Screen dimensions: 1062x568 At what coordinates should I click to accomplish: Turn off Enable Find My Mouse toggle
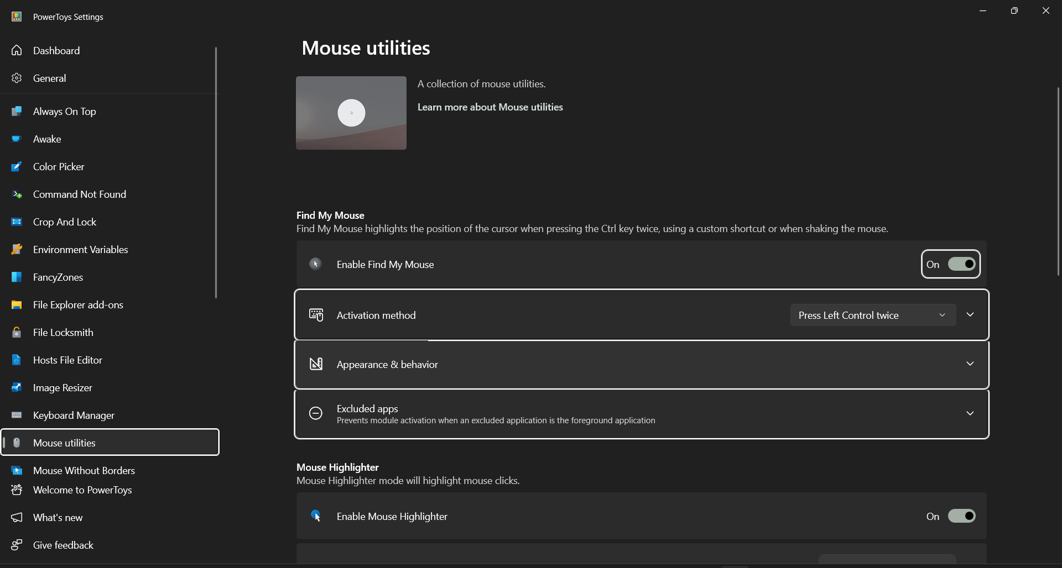pos(961,264)
